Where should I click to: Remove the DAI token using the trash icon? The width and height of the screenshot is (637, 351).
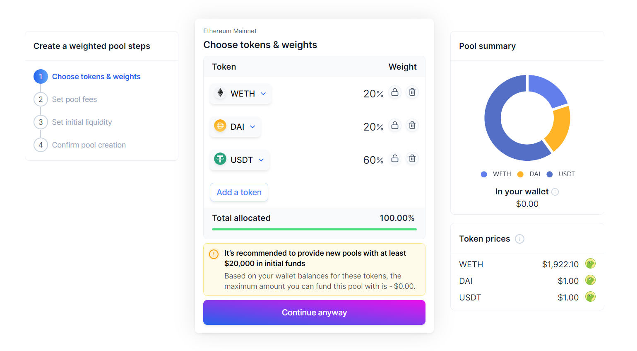click(412, 125)
